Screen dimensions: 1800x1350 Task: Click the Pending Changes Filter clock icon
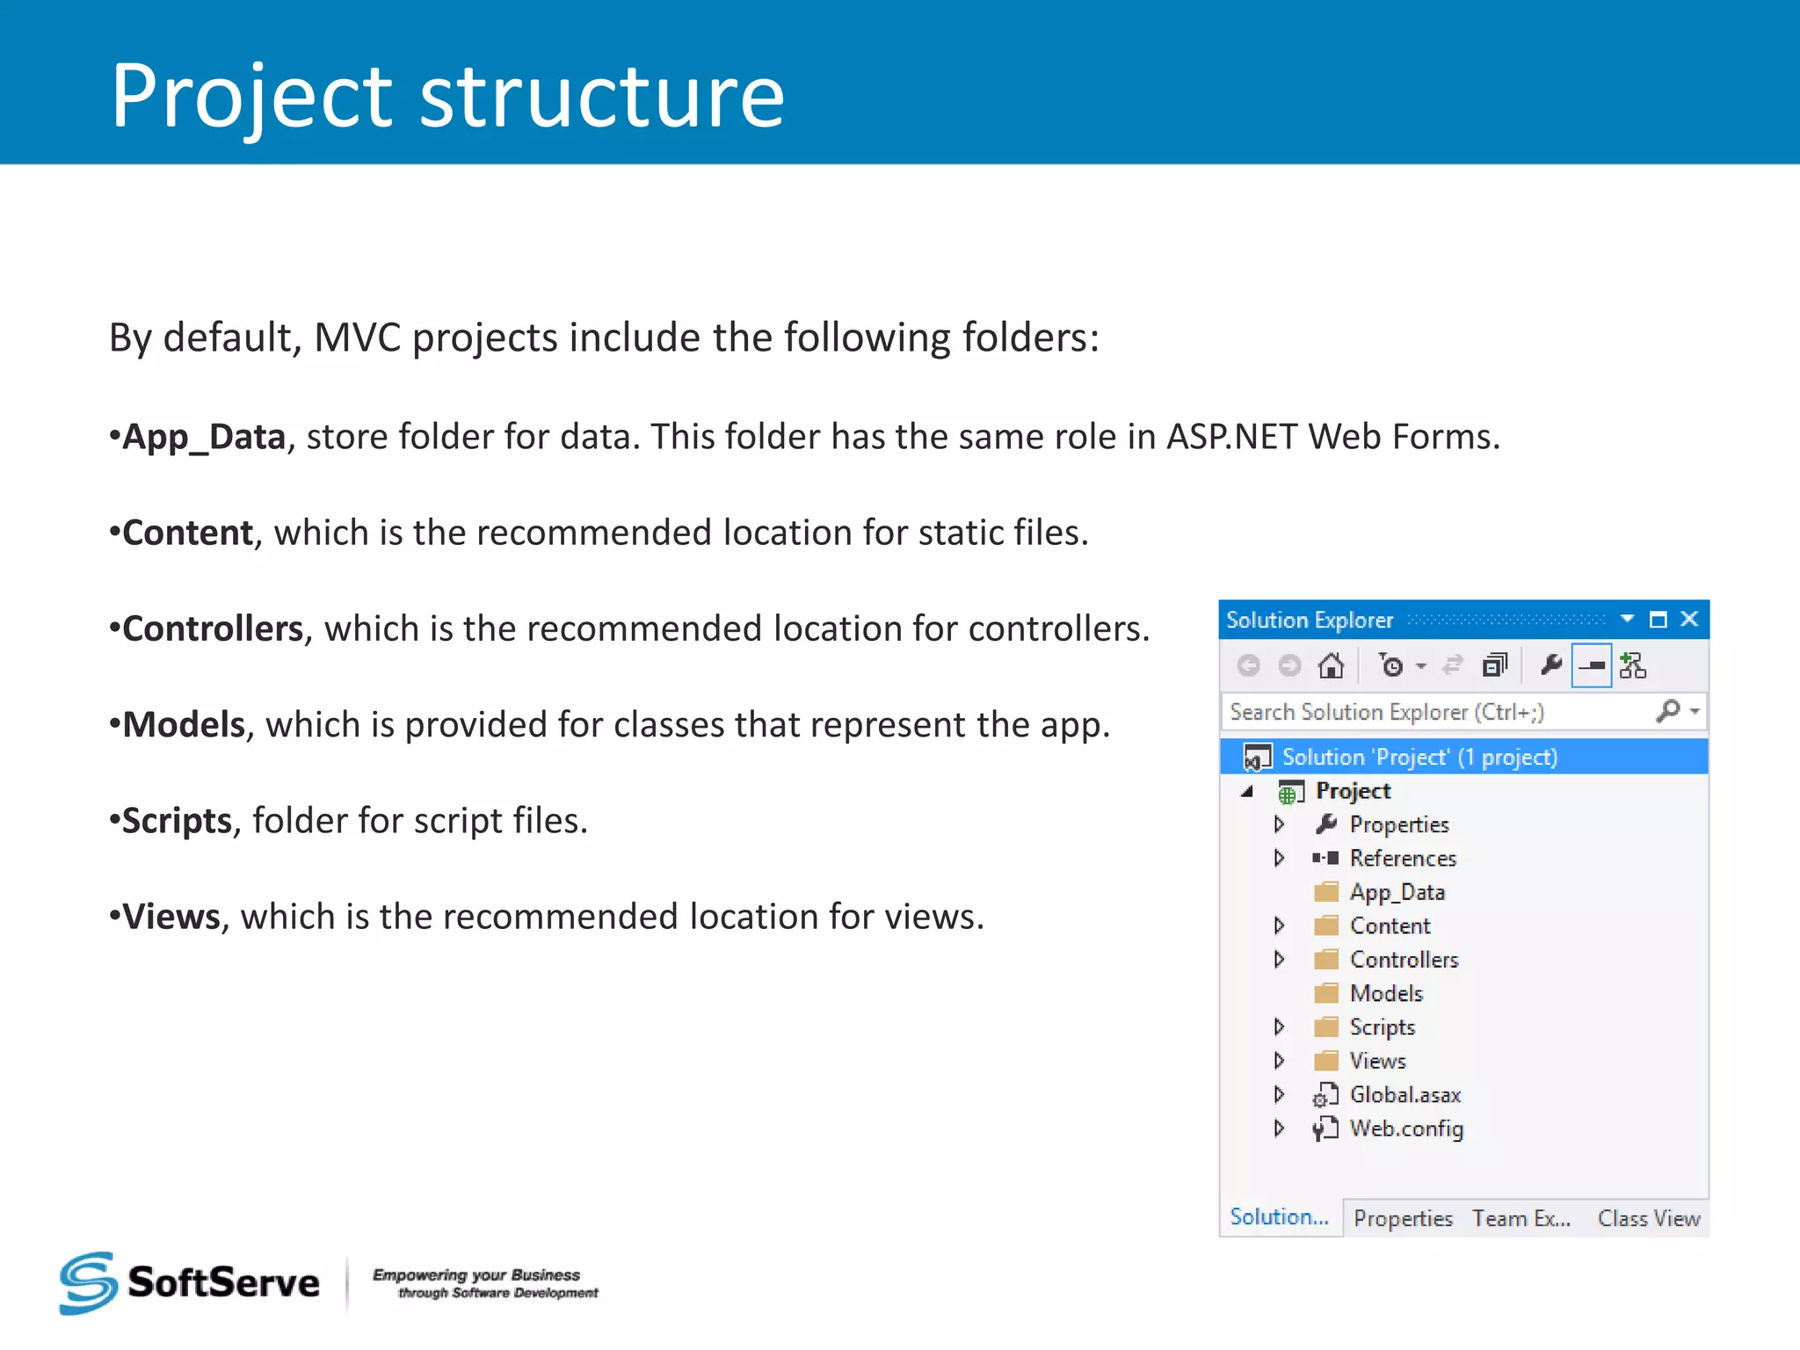pyautogui.click(x=1390, y=666)
